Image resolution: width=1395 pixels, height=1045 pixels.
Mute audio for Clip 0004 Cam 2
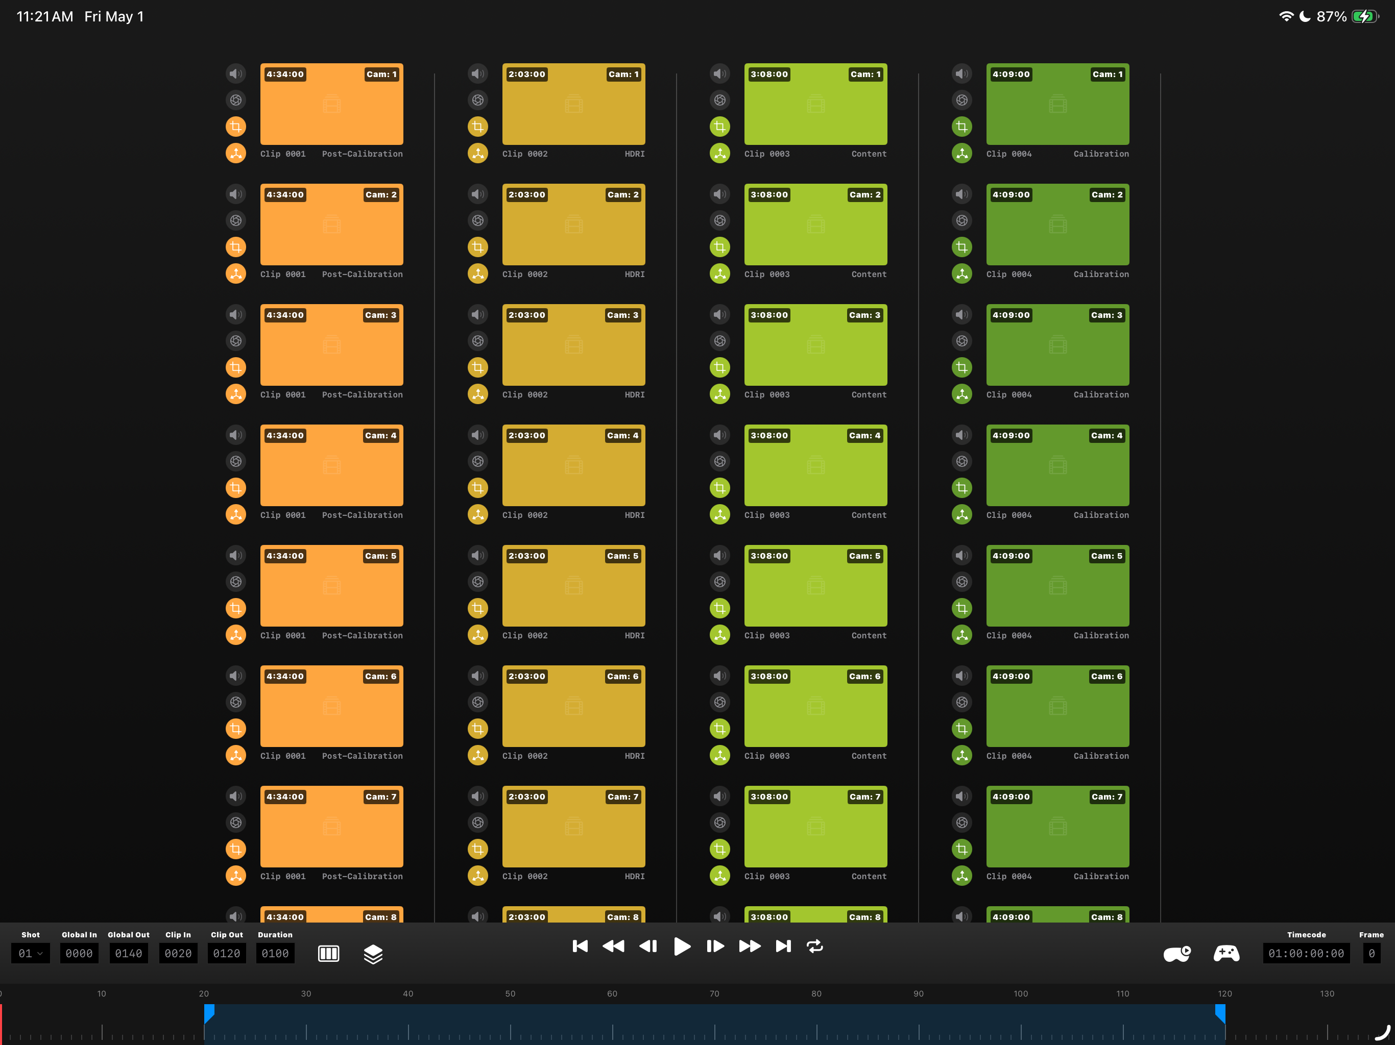pyautogui.click(x=961, y=194)
